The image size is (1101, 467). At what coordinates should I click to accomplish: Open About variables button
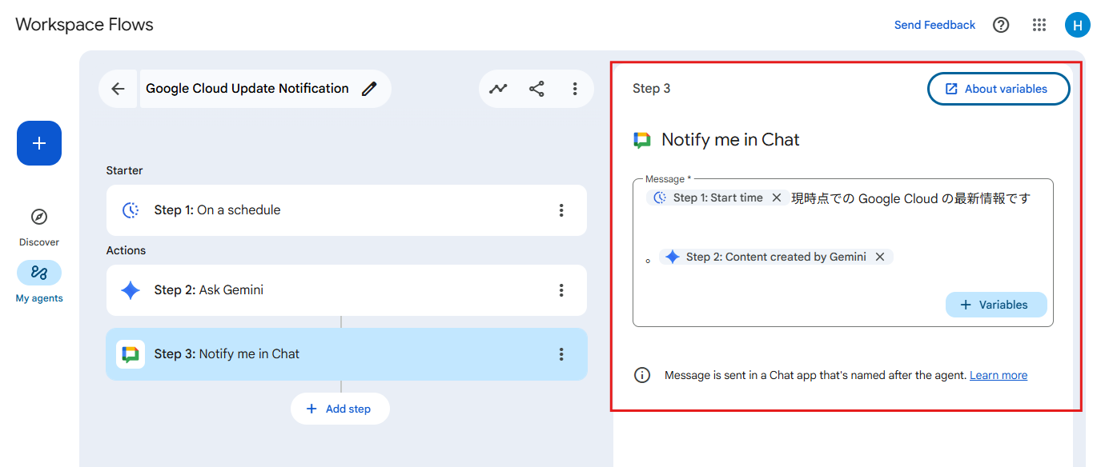[x=998, y=89]
